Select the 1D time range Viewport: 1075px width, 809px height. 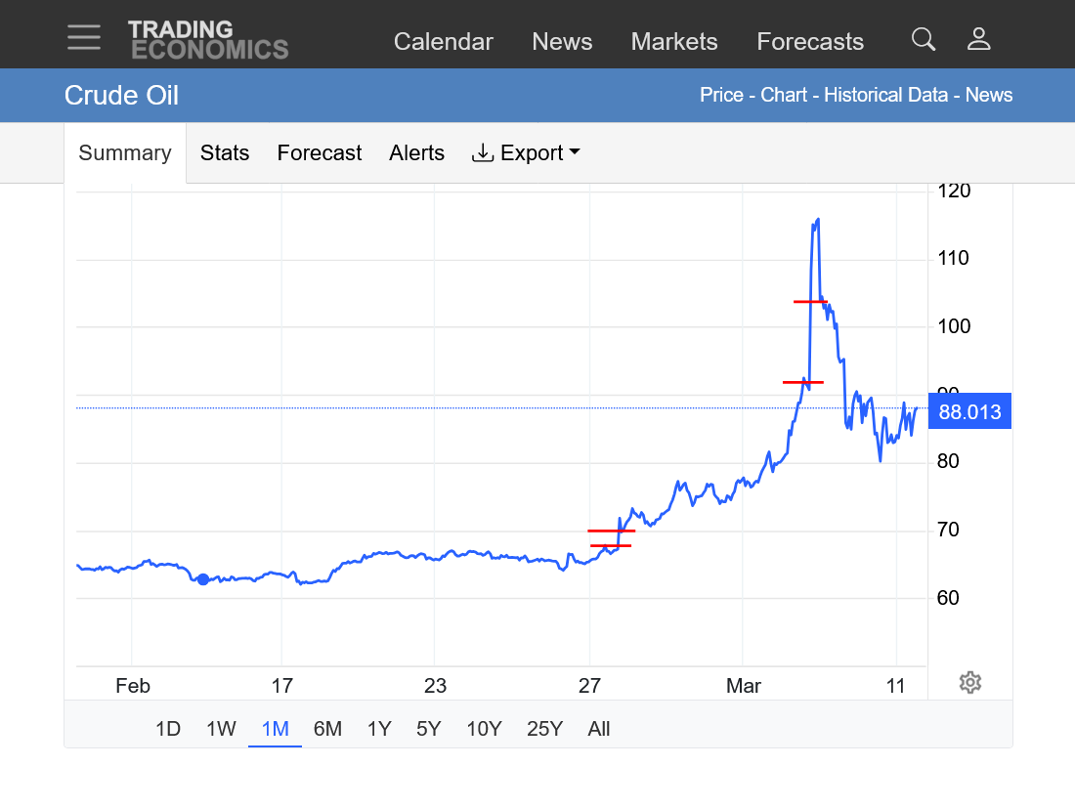click(x=168, y=729)
